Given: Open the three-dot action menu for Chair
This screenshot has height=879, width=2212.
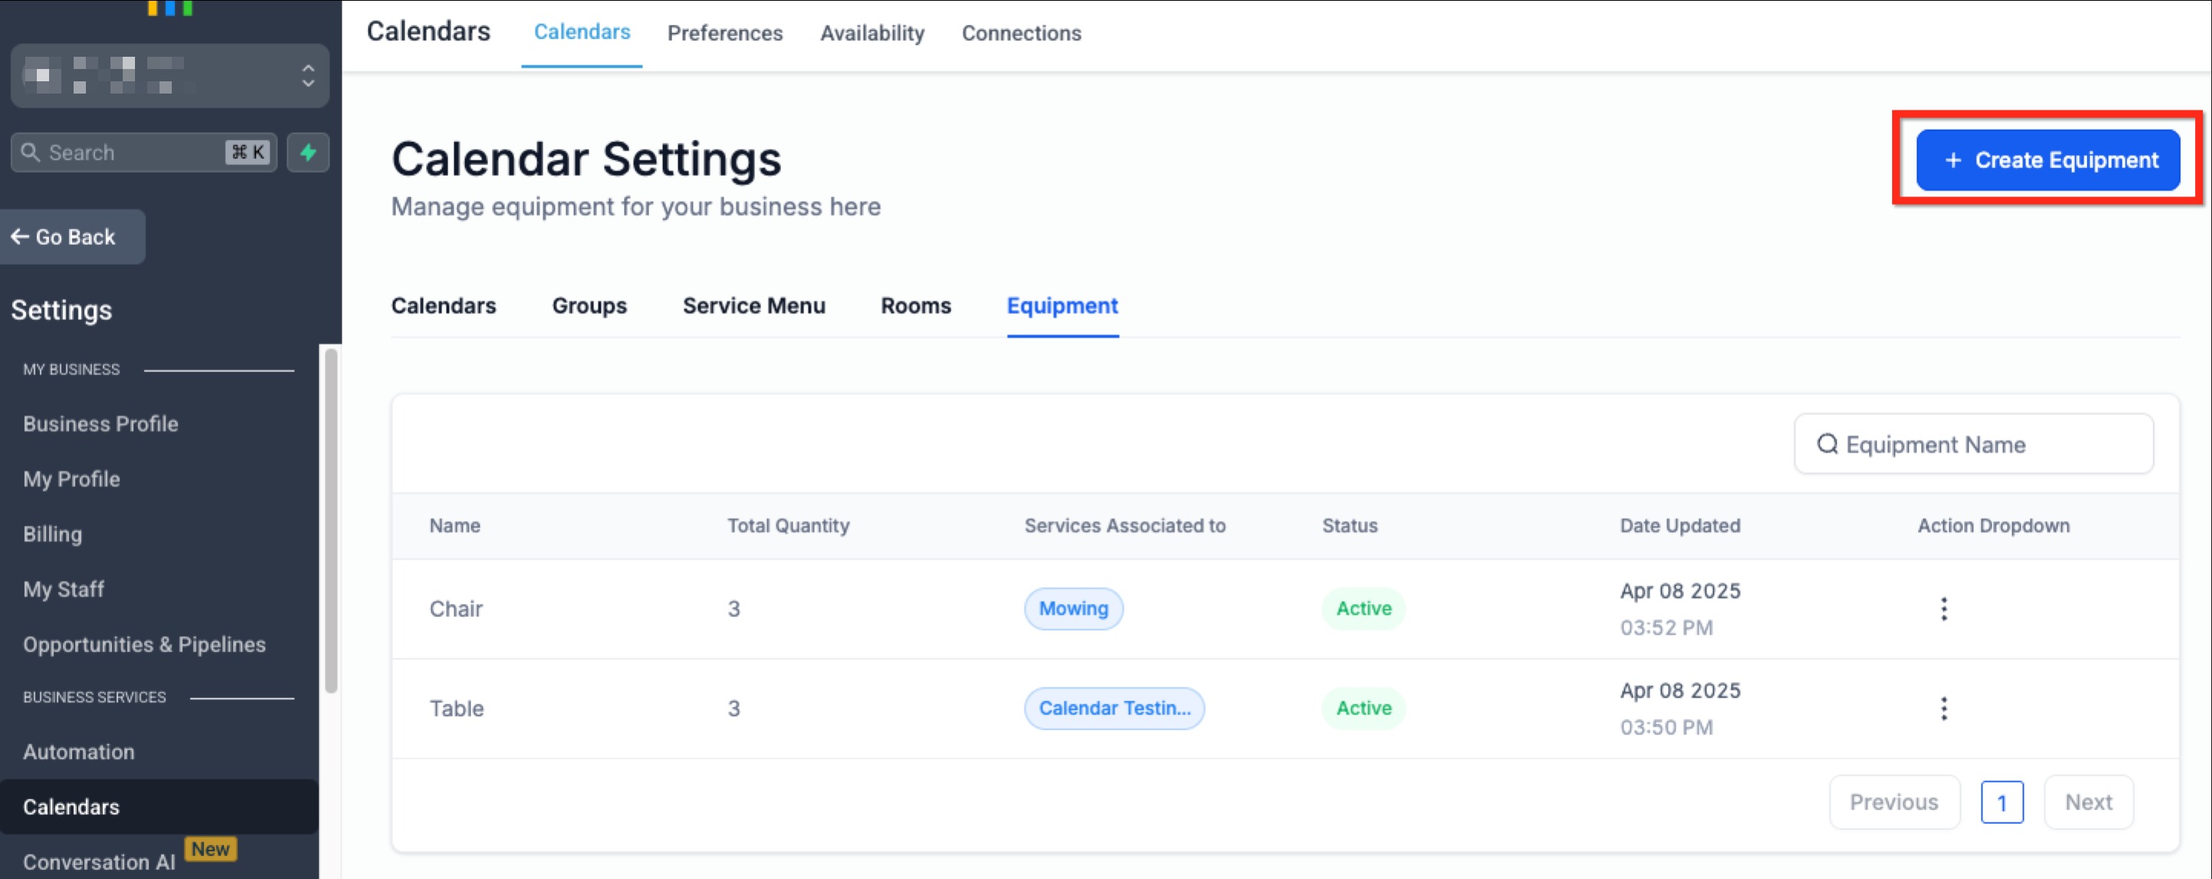Looking at the screenshot, I should tap(1944, 608).
